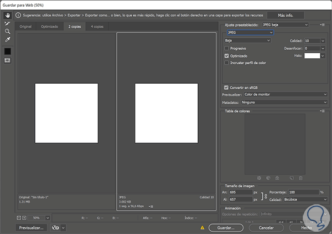
Task: Open the download speed menu icon
Action: (x=151, y=206)
